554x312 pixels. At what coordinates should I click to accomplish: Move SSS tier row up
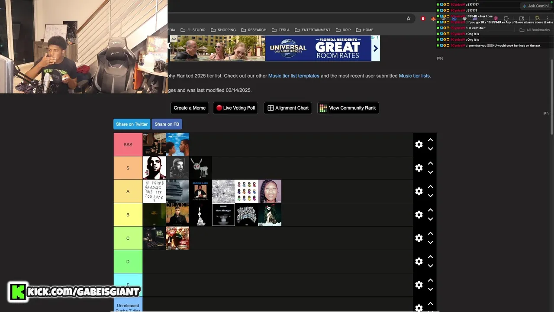pos(430,140)
